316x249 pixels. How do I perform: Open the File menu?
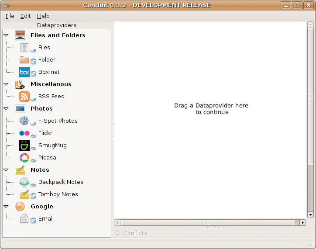coord(10,16)
